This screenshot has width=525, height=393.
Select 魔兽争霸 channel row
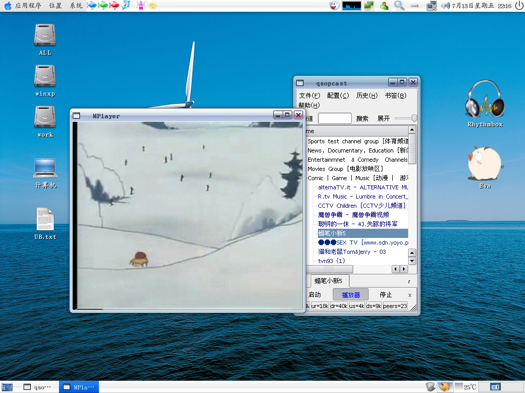click(353, 215)
